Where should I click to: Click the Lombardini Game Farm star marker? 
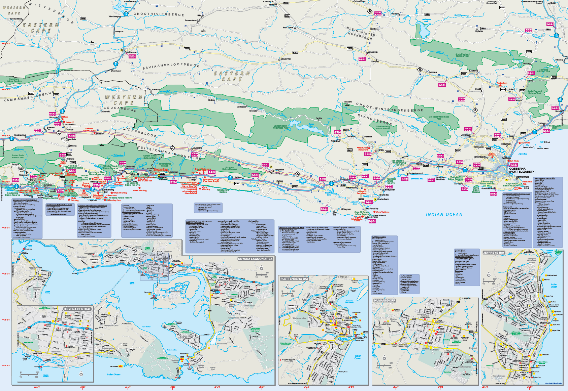coord(365,189)
